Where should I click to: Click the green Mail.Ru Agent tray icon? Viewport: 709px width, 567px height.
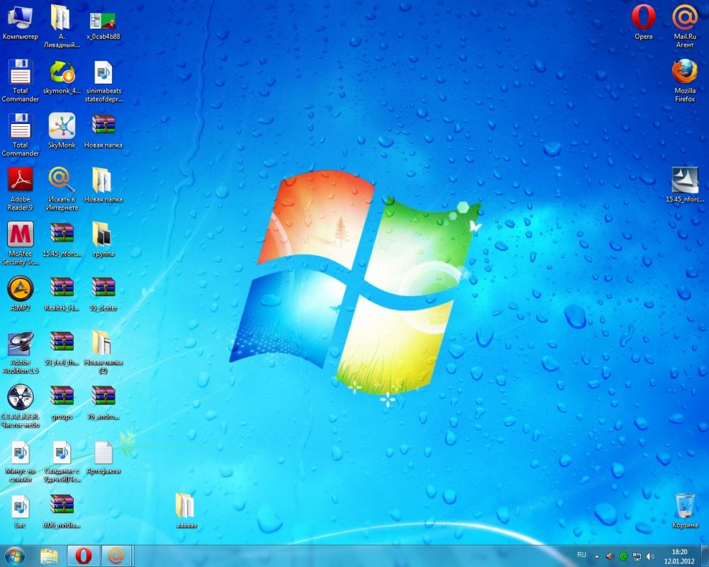click(x=623, y=556)
